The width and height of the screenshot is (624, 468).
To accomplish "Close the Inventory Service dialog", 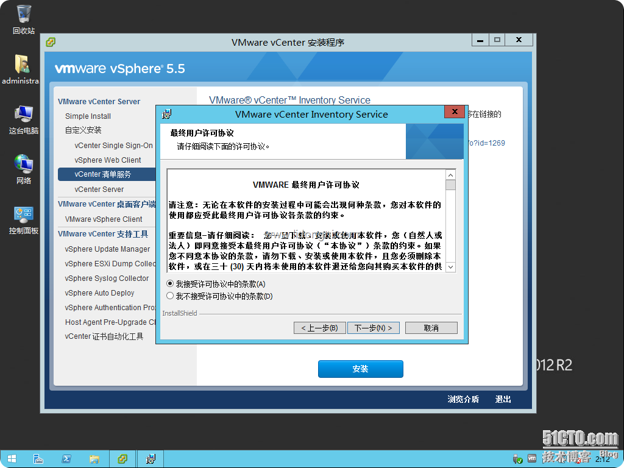I will (x=455, y=112).
